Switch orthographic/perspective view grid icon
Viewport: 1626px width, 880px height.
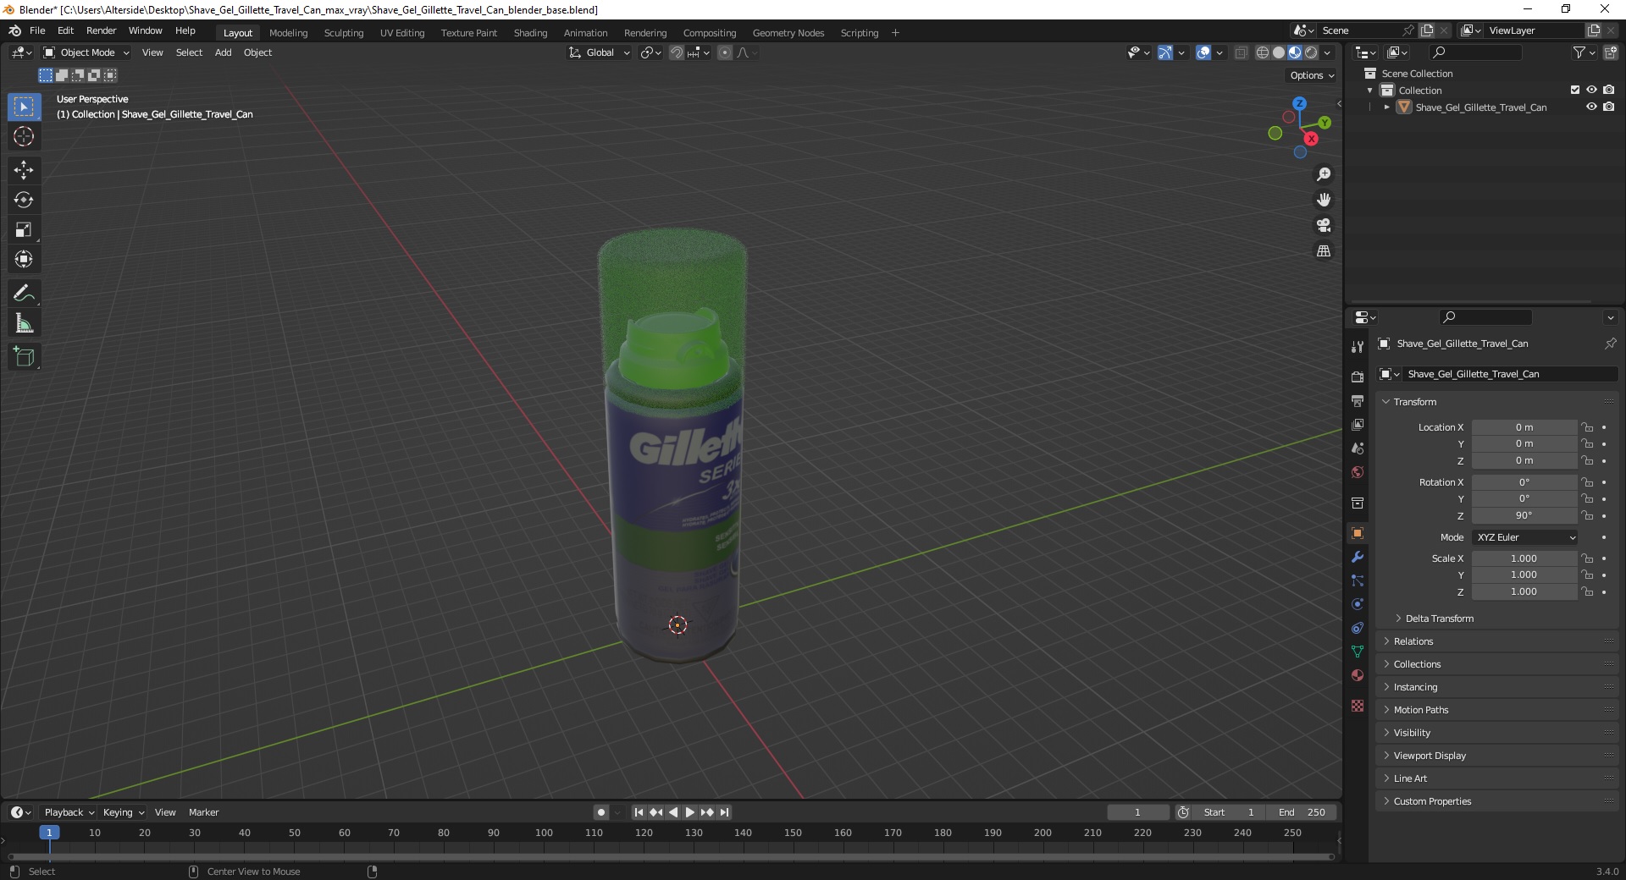click(1324, 250)
